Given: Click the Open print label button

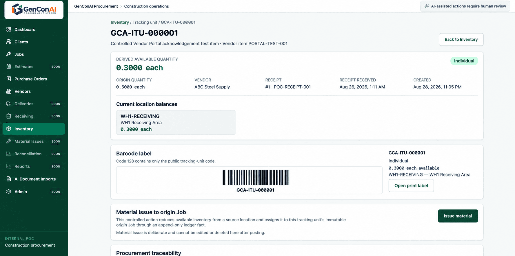Looking at the screenshot, I should (x=411, y=186).
